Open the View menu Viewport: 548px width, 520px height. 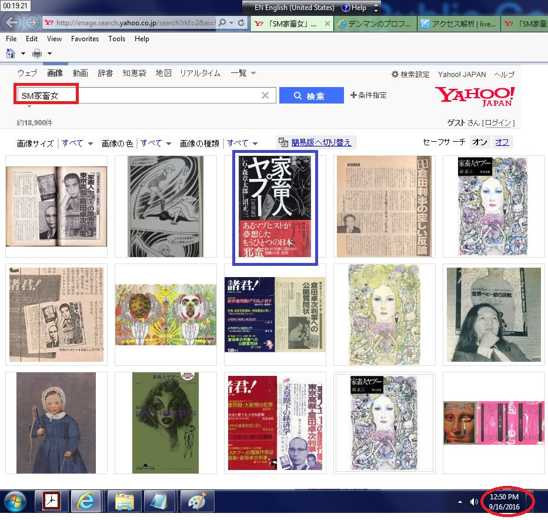point(54,39)
